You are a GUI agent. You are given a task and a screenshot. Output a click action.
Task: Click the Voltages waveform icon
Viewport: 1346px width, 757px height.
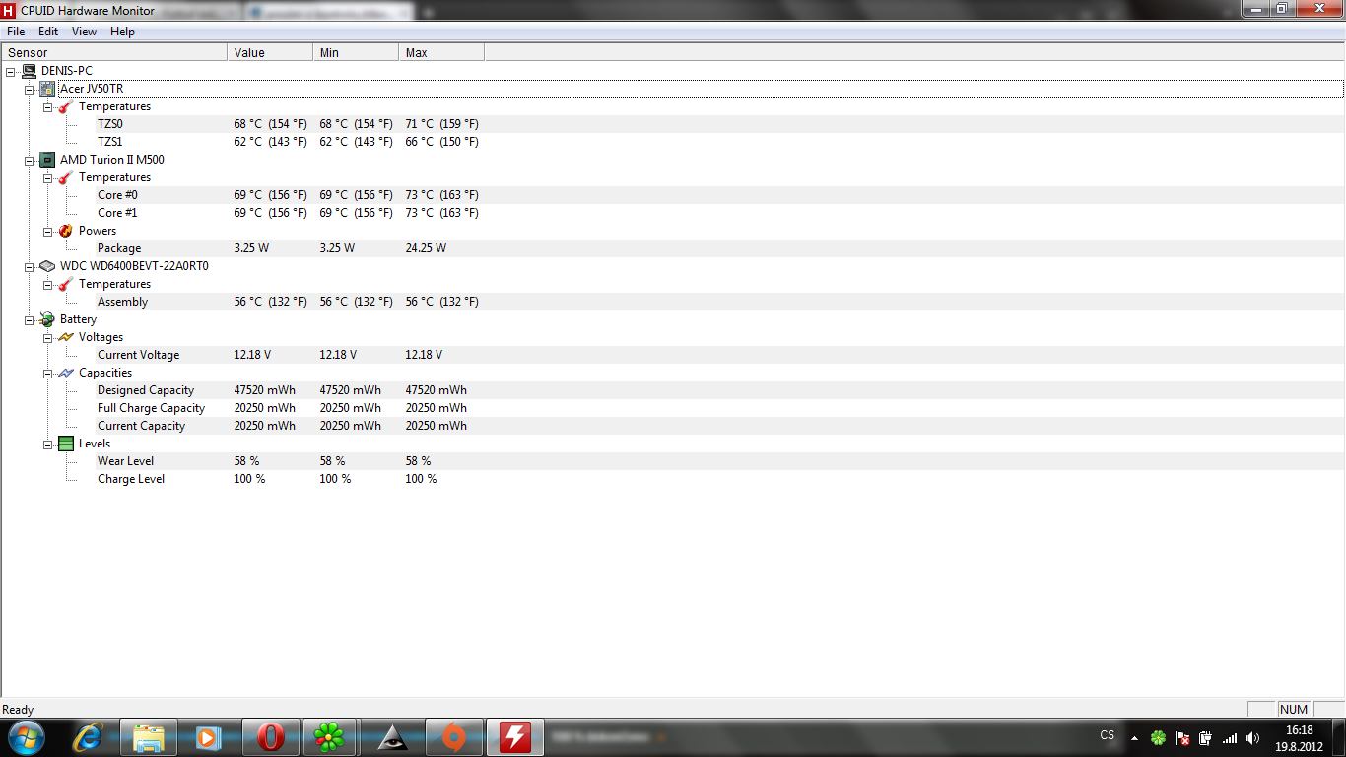(x=66, y=337)
